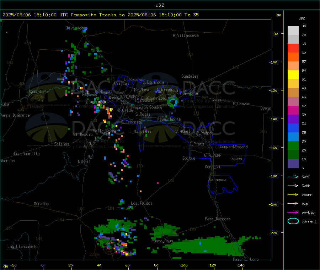Viewport: 320px width, 270px height.
Task: Click the 'Cda_Amarilla' map label
Action: click(x=27, y=154)
